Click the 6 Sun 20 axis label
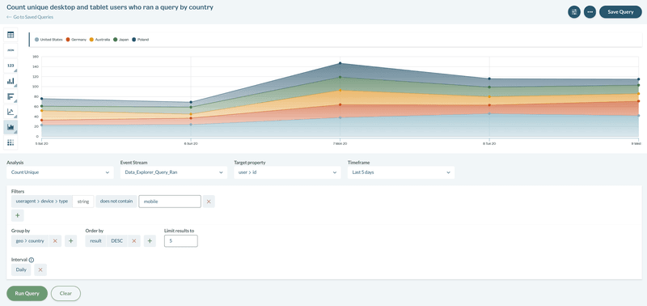The image size is (647, 306). tap(191, 144)
